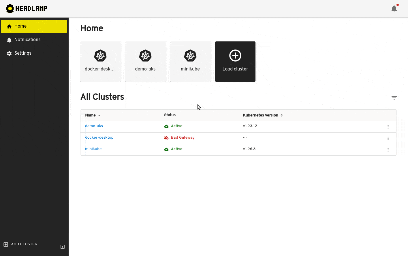Collapse the sidebar with arrow icon
408x256 pixels.
(63, 247)
